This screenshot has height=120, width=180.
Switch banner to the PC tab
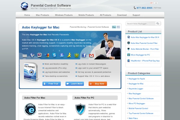[x=118, y=27]
